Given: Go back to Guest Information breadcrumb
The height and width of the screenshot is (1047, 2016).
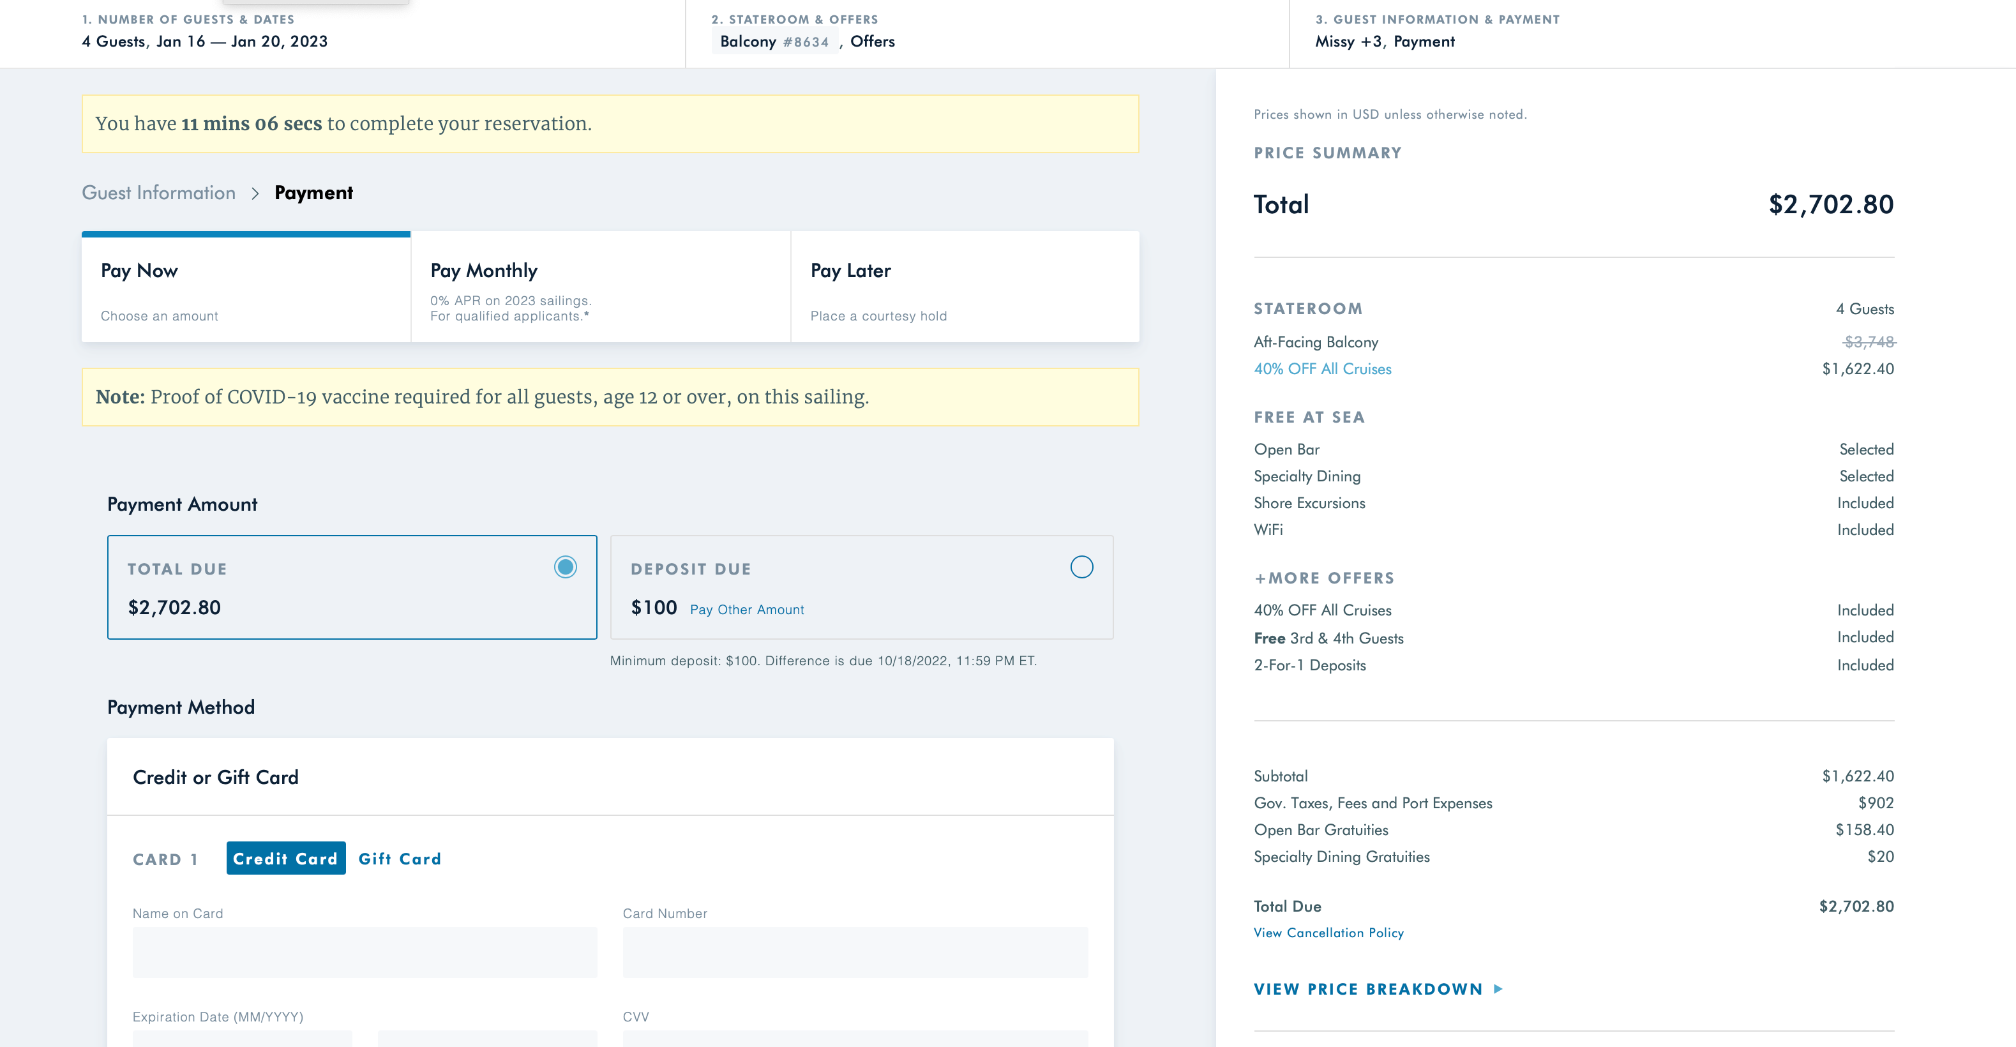Looking at the screenshot, I should pyautogui.click(x=159, y=193).
